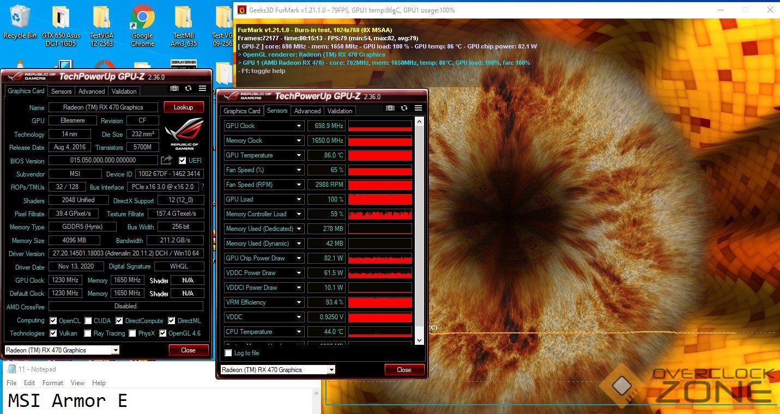Viewport: 780px width, 414px height.
Task: Click Close button in the Graphics Card window
Action: [188, 350]
